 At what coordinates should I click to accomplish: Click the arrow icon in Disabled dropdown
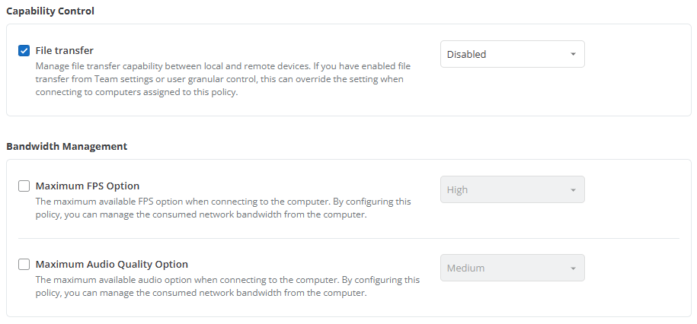click(x=573, y=54)
